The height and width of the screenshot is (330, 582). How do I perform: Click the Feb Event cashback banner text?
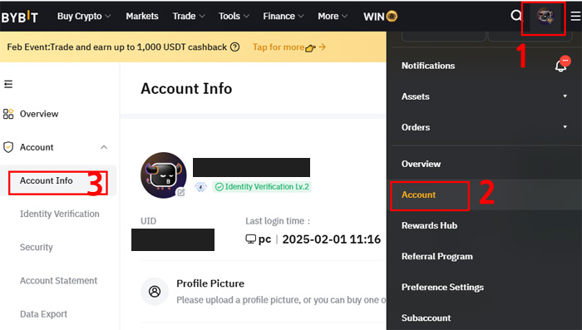[117, 47]
